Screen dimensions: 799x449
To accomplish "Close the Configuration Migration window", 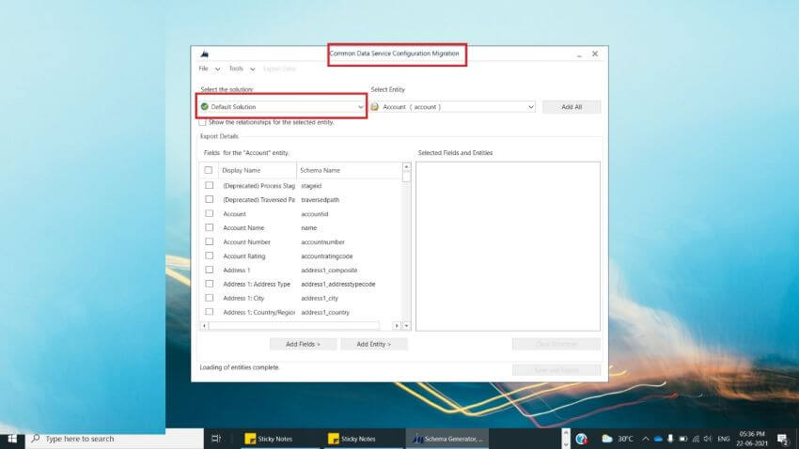I will 595,54.
